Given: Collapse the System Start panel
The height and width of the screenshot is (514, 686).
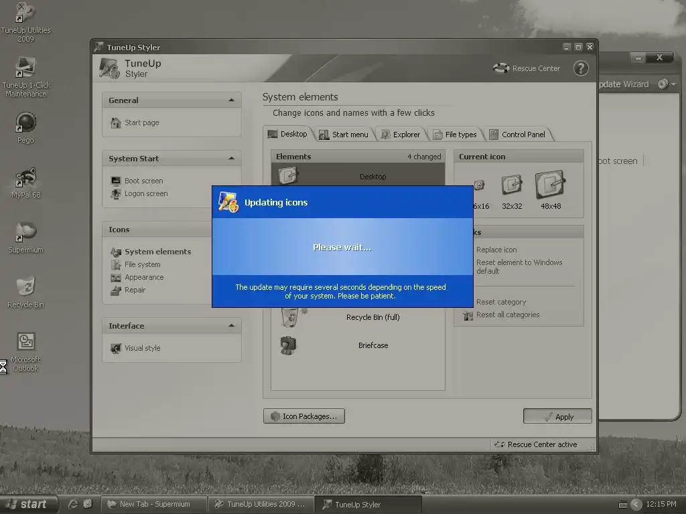Looking at the screenshot, I should [x=231, y=158].
